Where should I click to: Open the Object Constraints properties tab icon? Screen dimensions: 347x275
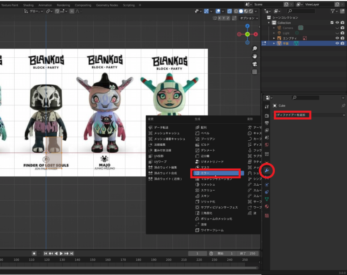coord(267,192)
